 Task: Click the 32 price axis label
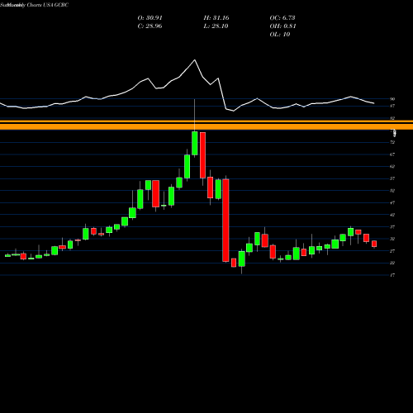tap(392, 239)
